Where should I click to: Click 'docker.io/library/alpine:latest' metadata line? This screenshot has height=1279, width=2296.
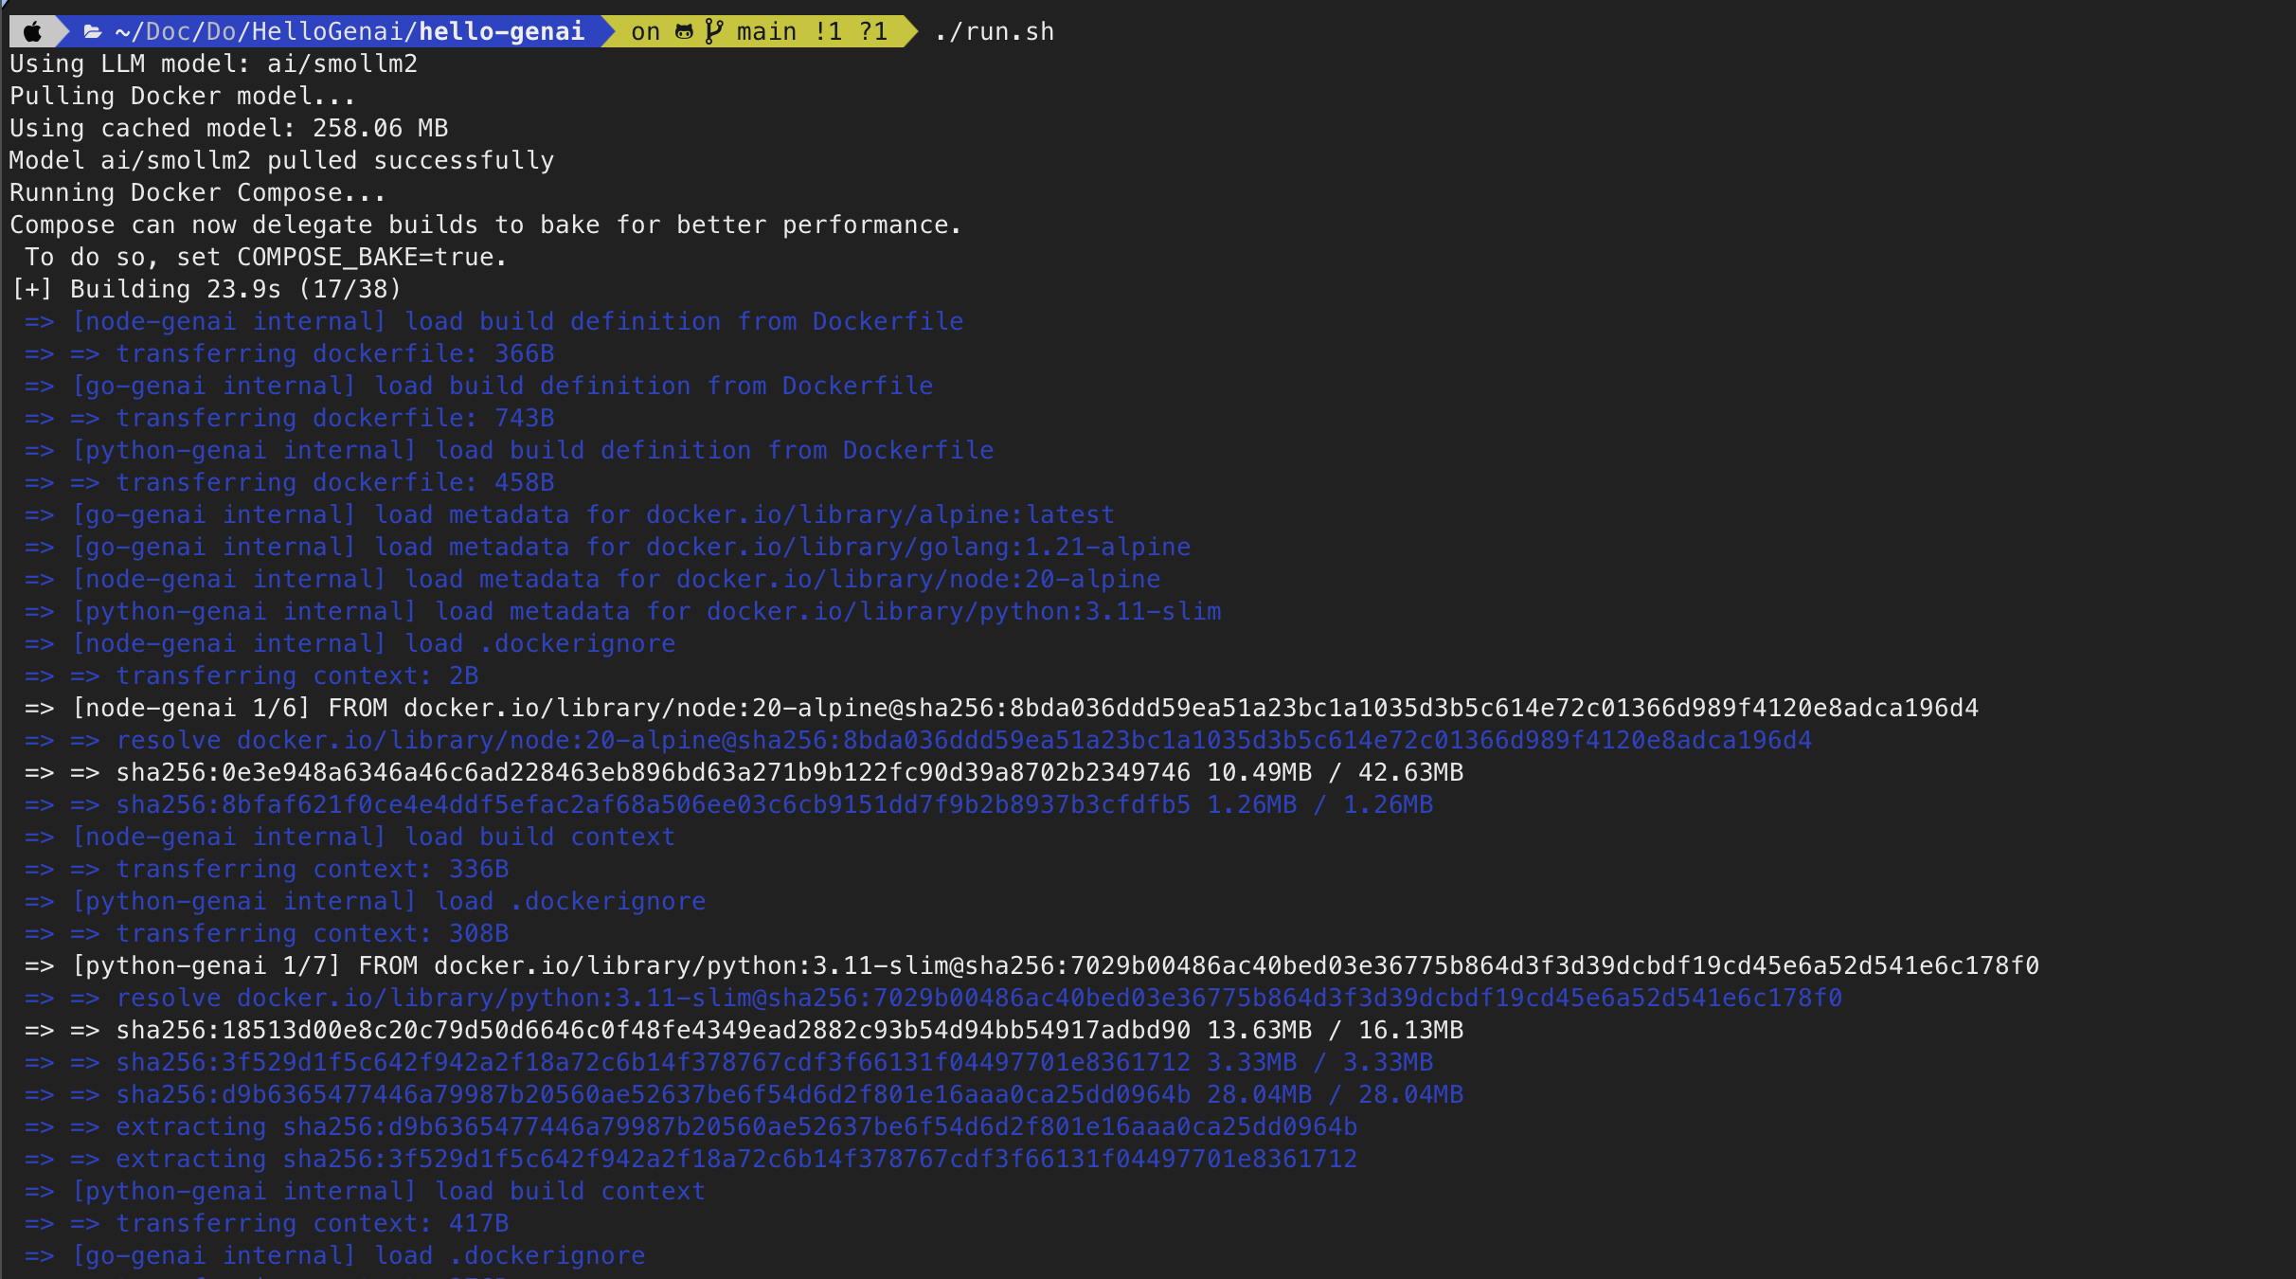pos(569,515)
